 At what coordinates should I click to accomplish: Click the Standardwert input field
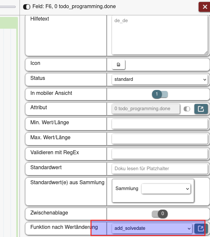click(x=160, y=169)
